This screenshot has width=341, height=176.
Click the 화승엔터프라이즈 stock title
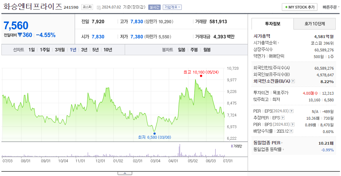33,7
